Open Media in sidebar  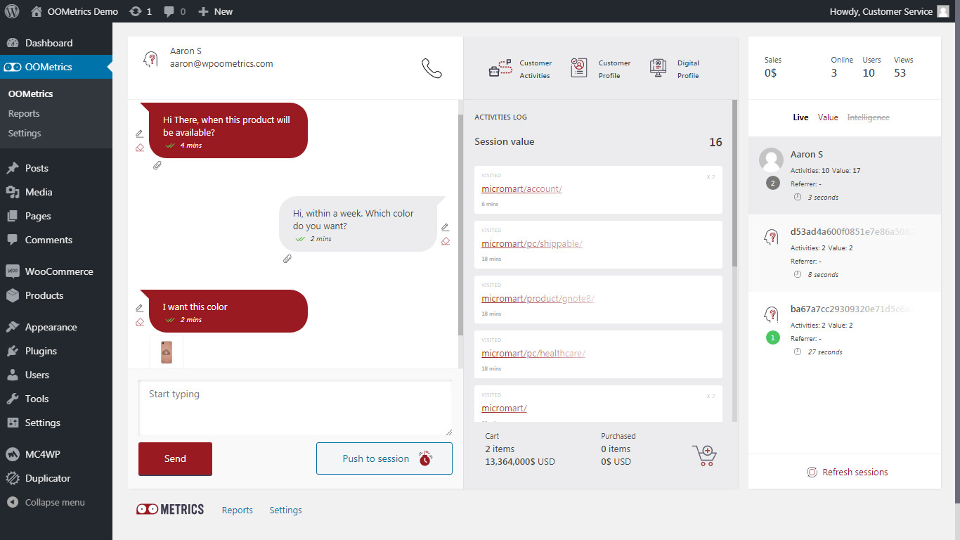(56, 192)
